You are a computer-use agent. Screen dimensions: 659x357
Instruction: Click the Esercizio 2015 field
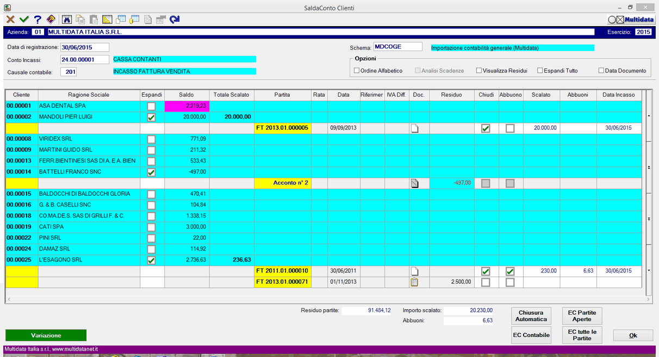(643, 32)
